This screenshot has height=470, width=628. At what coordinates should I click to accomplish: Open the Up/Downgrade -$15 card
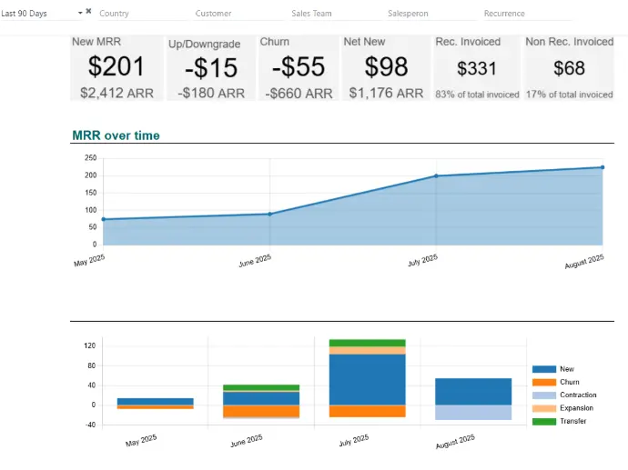click(209, 68)
